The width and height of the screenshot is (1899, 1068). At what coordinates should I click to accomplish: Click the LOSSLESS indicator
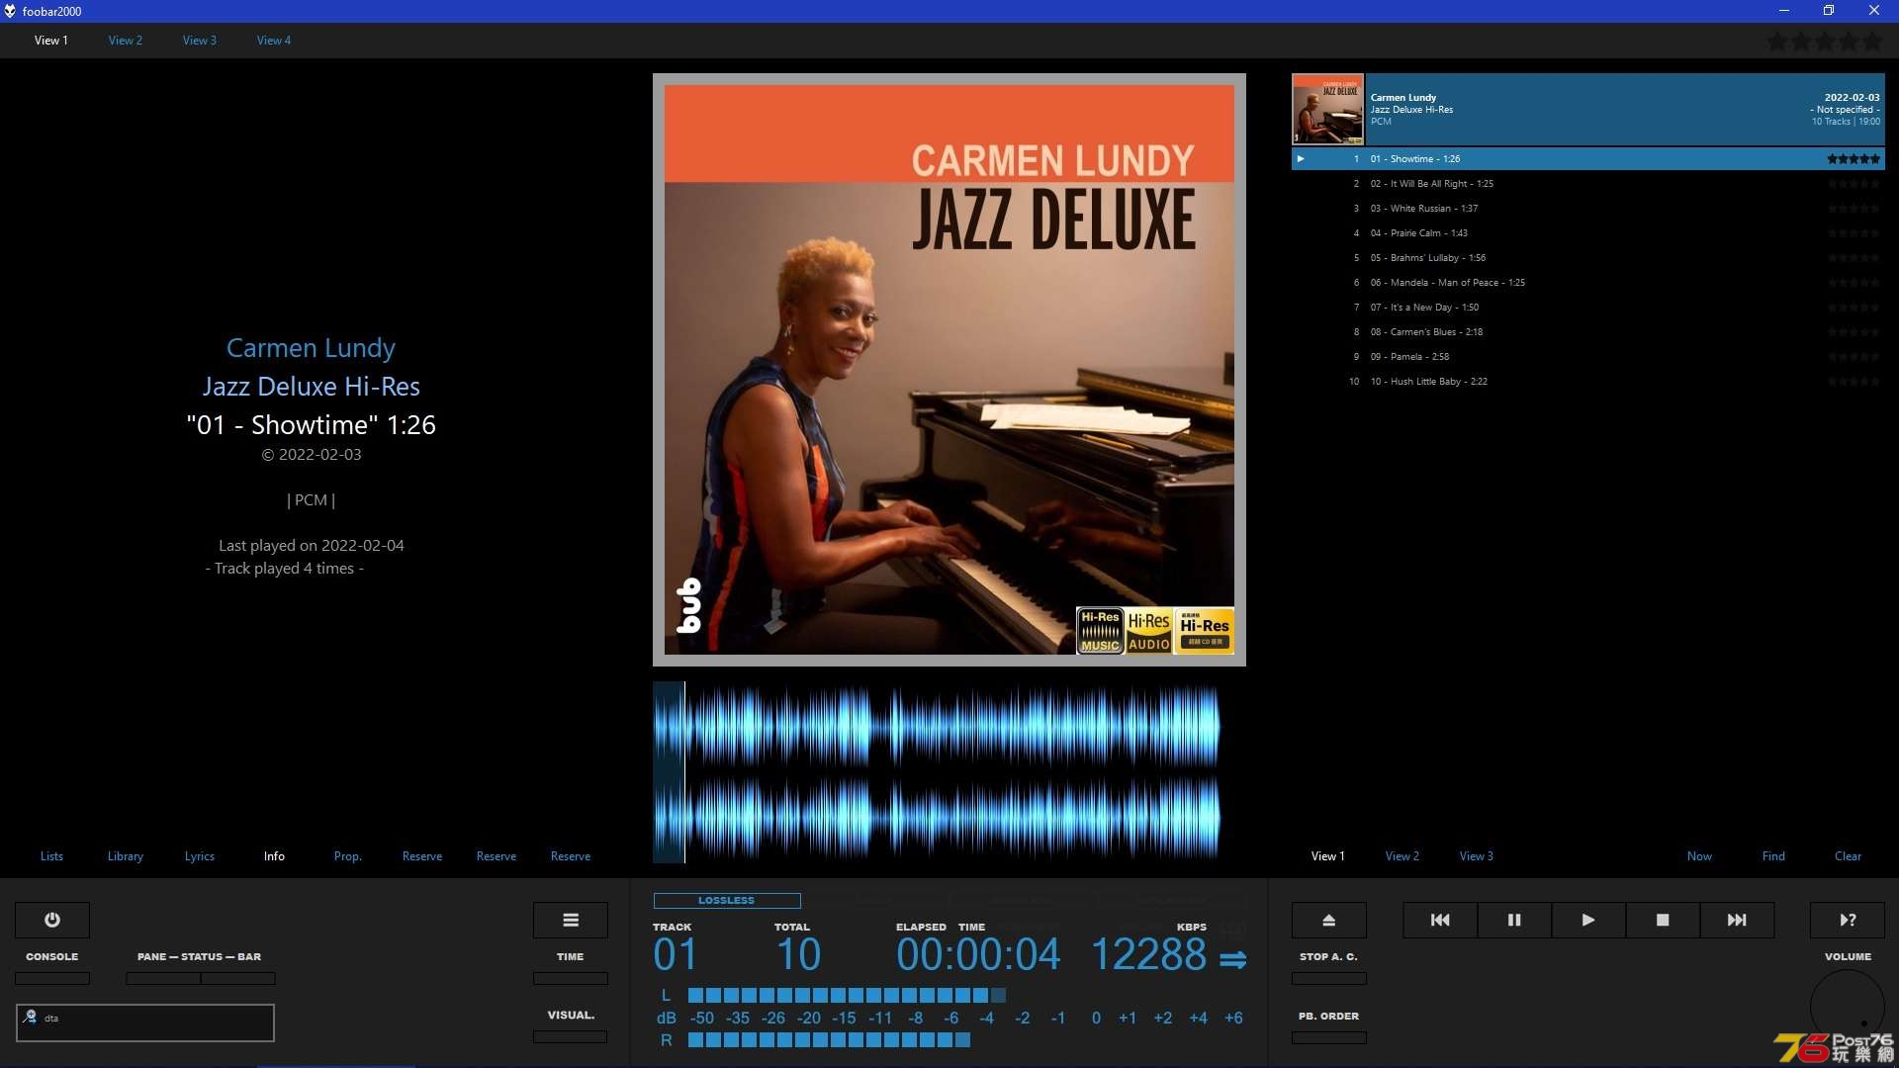[727, 901]
